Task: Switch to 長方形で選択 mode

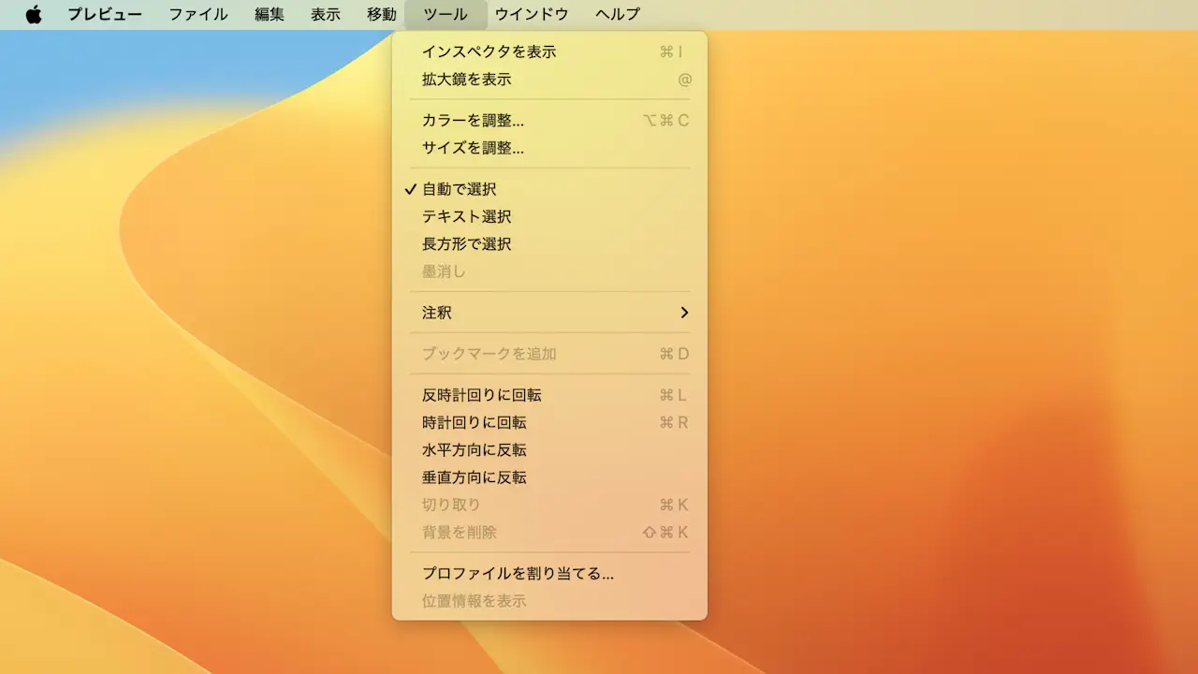Action: (x=549, y=244)
